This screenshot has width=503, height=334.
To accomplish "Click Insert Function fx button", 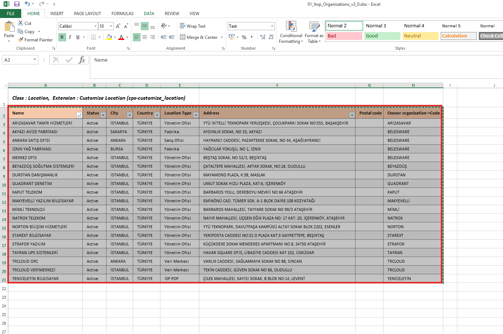I will pos(82,60).
